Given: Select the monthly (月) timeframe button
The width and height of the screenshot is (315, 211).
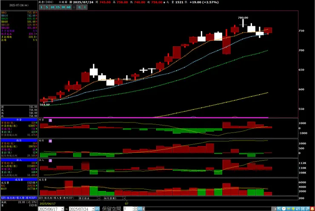Looking at the screenshot, I should [x=85, y=7].
